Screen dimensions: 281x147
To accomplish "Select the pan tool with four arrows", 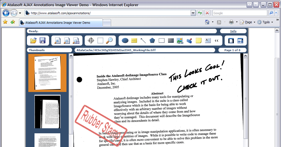I will click(91, 40).
